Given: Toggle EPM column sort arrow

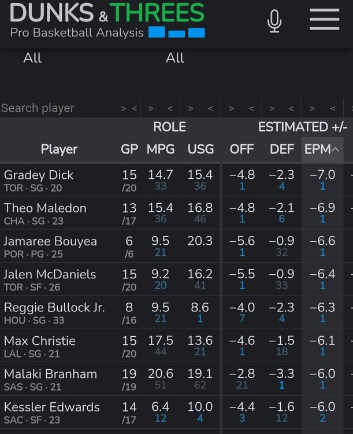Looking at the screenshot, I should [335, 149].
